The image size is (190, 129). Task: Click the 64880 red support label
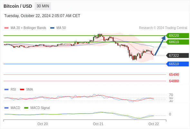pos(174,81)
